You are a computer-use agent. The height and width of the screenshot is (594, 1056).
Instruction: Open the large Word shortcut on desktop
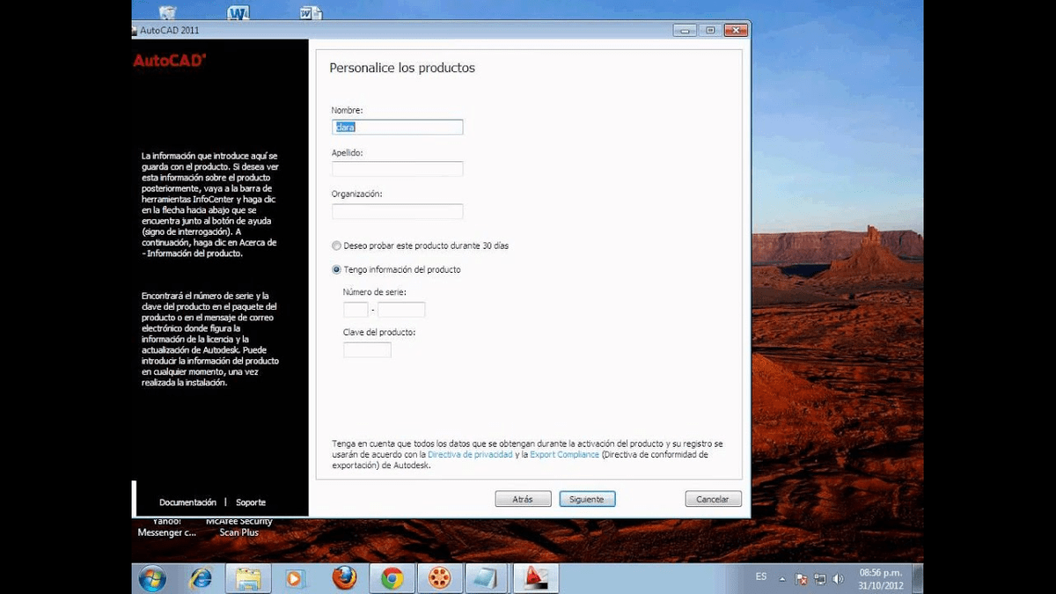click(x=238, y=12)
